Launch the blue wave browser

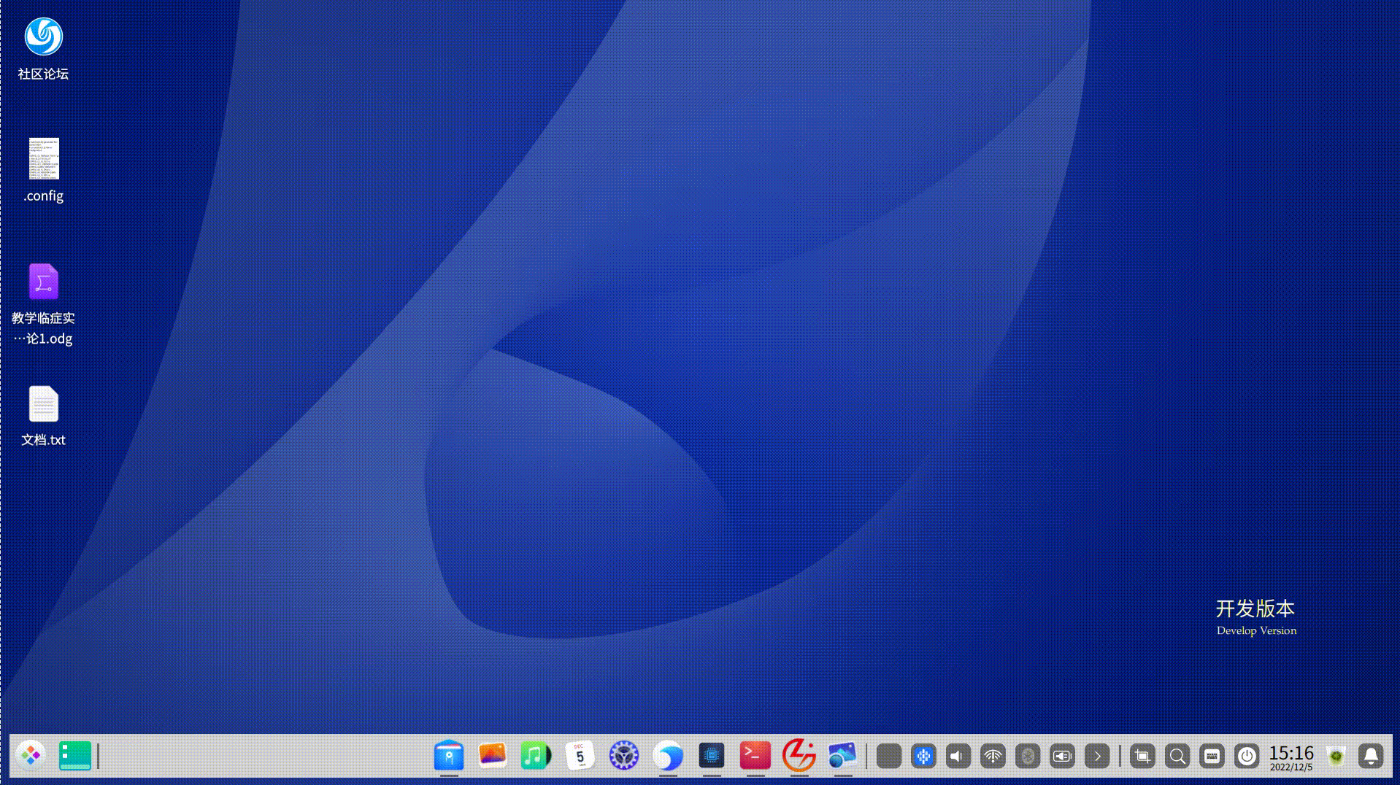[x=668, y=756]
